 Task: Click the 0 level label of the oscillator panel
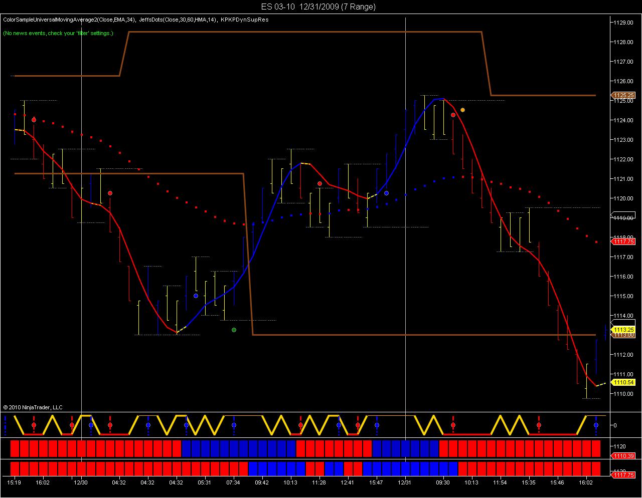[x=615, y=425]
